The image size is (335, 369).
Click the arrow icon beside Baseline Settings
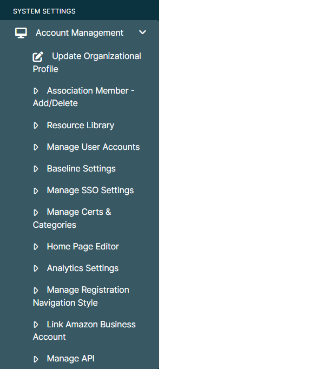point(36,169)
